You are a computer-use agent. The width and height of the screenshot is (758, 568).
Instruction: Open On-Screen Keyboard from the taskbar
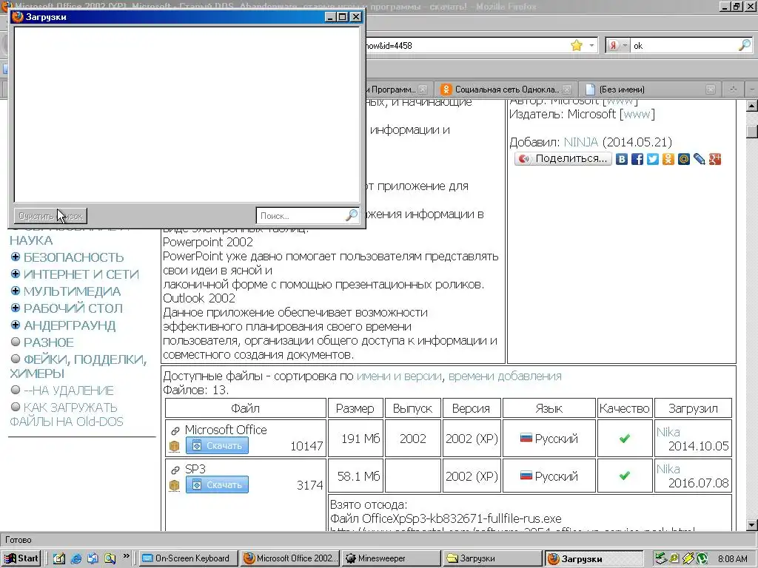click(188, 558)
